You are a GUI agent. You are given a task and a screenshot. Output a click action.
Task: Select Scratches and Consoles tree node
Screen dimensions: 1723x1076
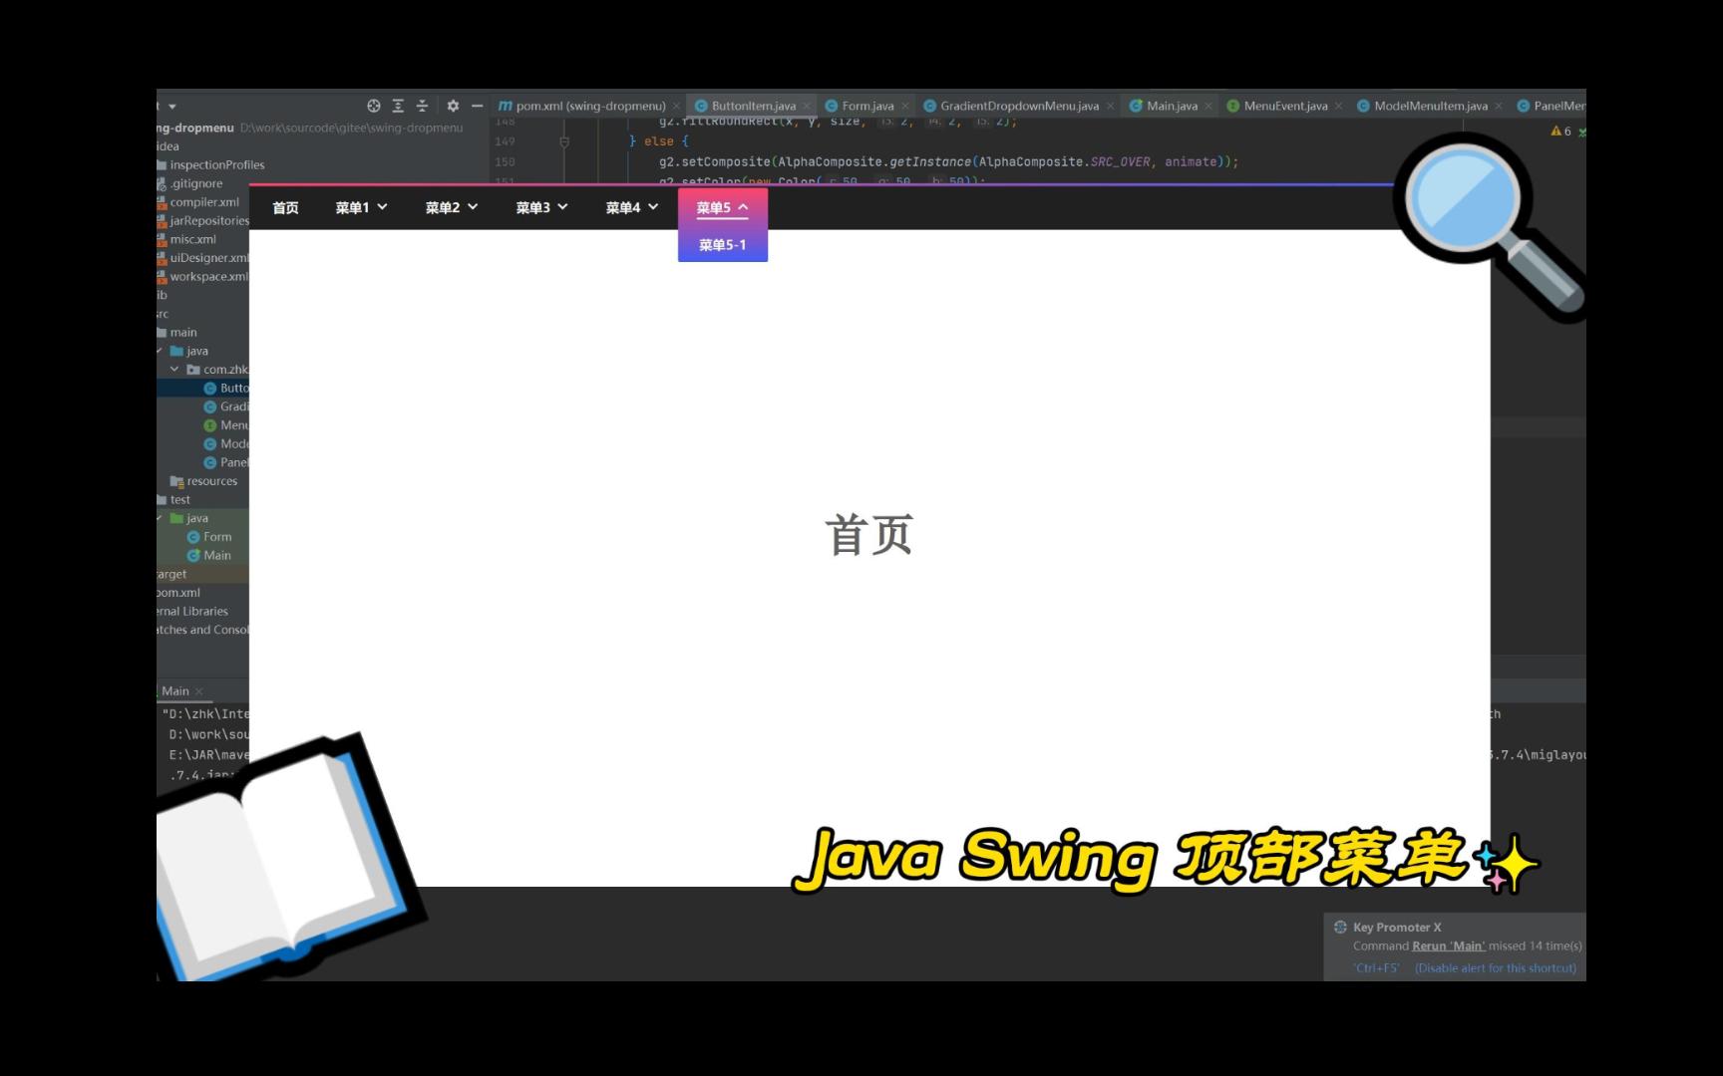tap(202, 630)
